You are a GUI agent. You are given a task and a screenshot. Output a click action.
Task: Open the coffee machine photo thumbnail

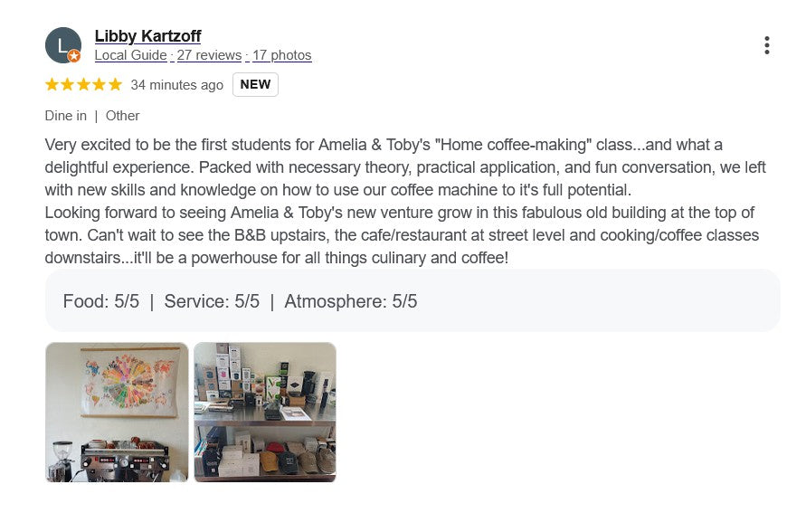point(117,412)
